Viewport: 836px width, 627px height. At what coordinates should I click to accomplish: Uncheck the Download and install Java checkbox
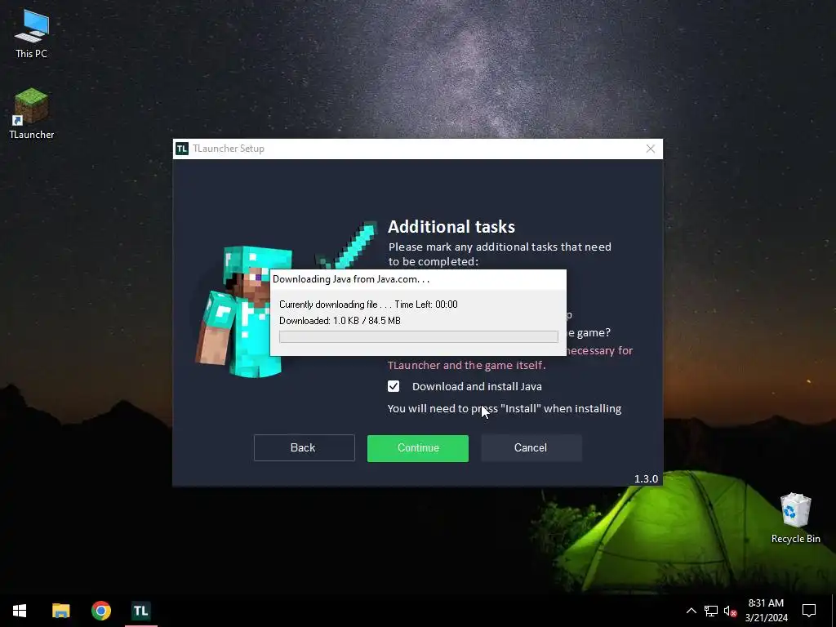[394, 386]
